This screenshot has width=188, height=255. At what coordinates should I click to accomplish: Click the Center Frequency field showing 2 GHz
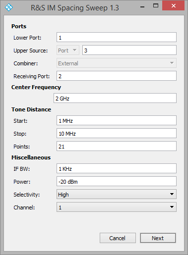tap(115, 98)
